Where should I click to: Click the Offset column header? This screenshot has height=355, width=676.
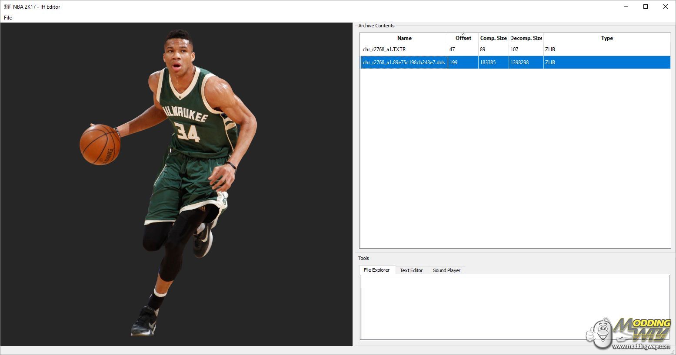coord(463,38)
